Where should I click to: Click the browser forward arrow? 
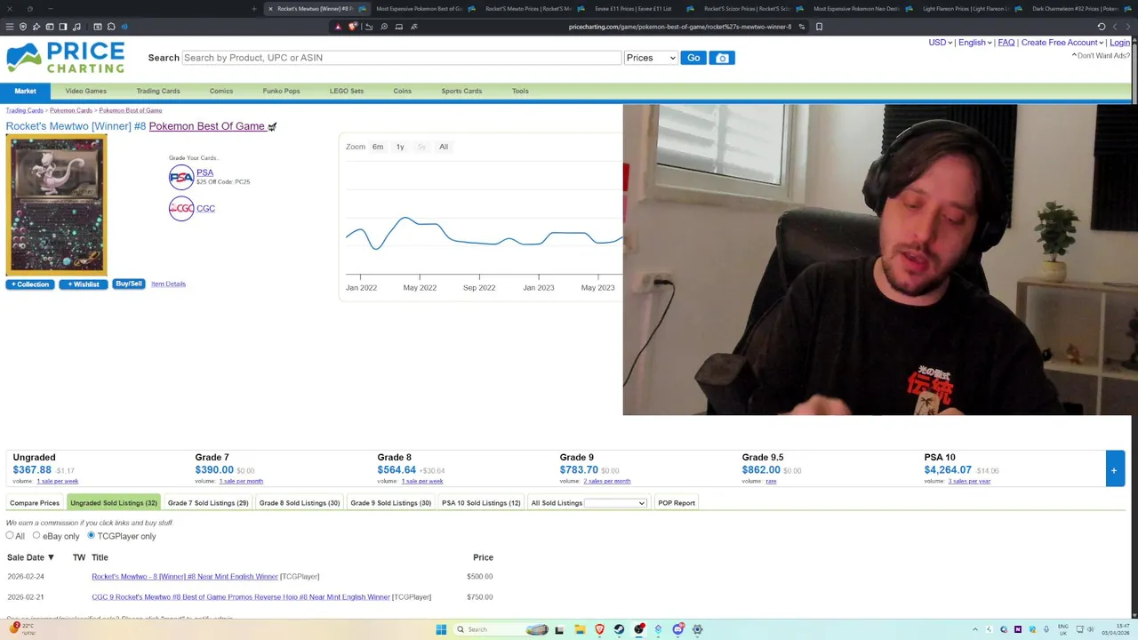[1128, 27]
